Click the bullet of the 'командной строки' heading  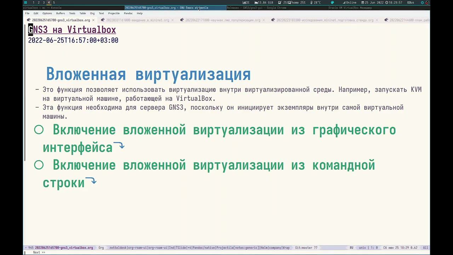pyautogui.click(x=39, y=165)
